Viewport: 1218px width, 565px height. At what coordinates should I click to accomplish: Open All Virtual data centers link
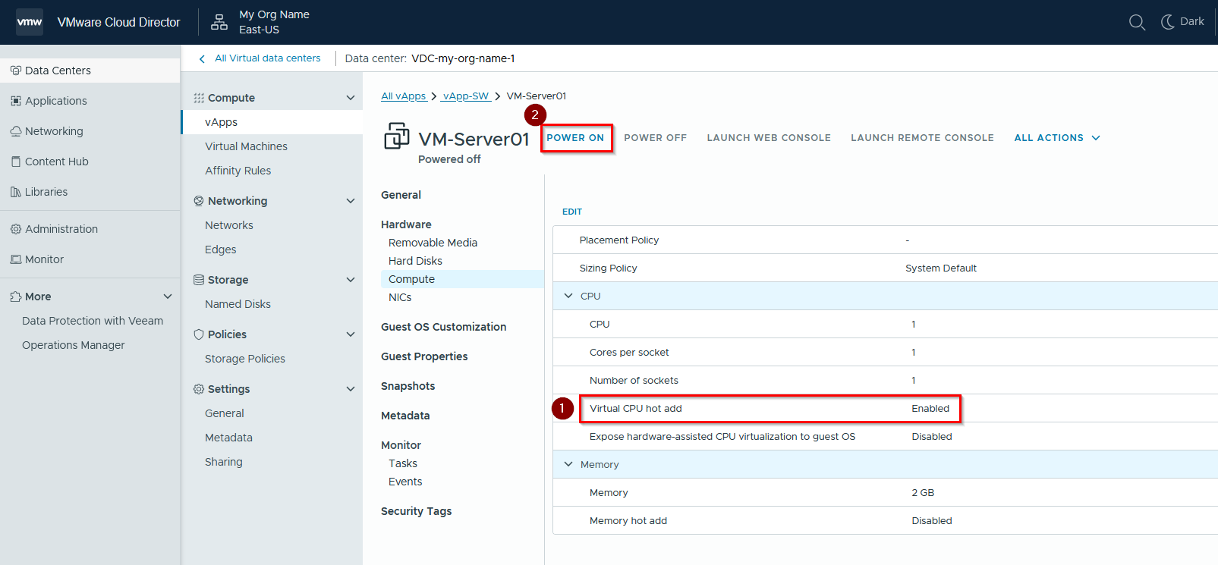(x=267, y=58)
